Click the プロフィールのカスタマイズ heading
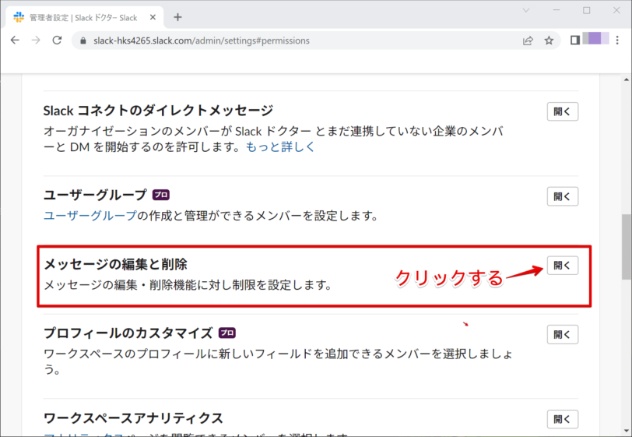This screenshot has width=632, height=437. click(128, 333)
